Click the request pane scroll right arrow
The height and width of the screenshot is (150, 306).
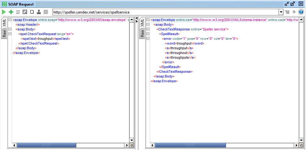[127, 145]
